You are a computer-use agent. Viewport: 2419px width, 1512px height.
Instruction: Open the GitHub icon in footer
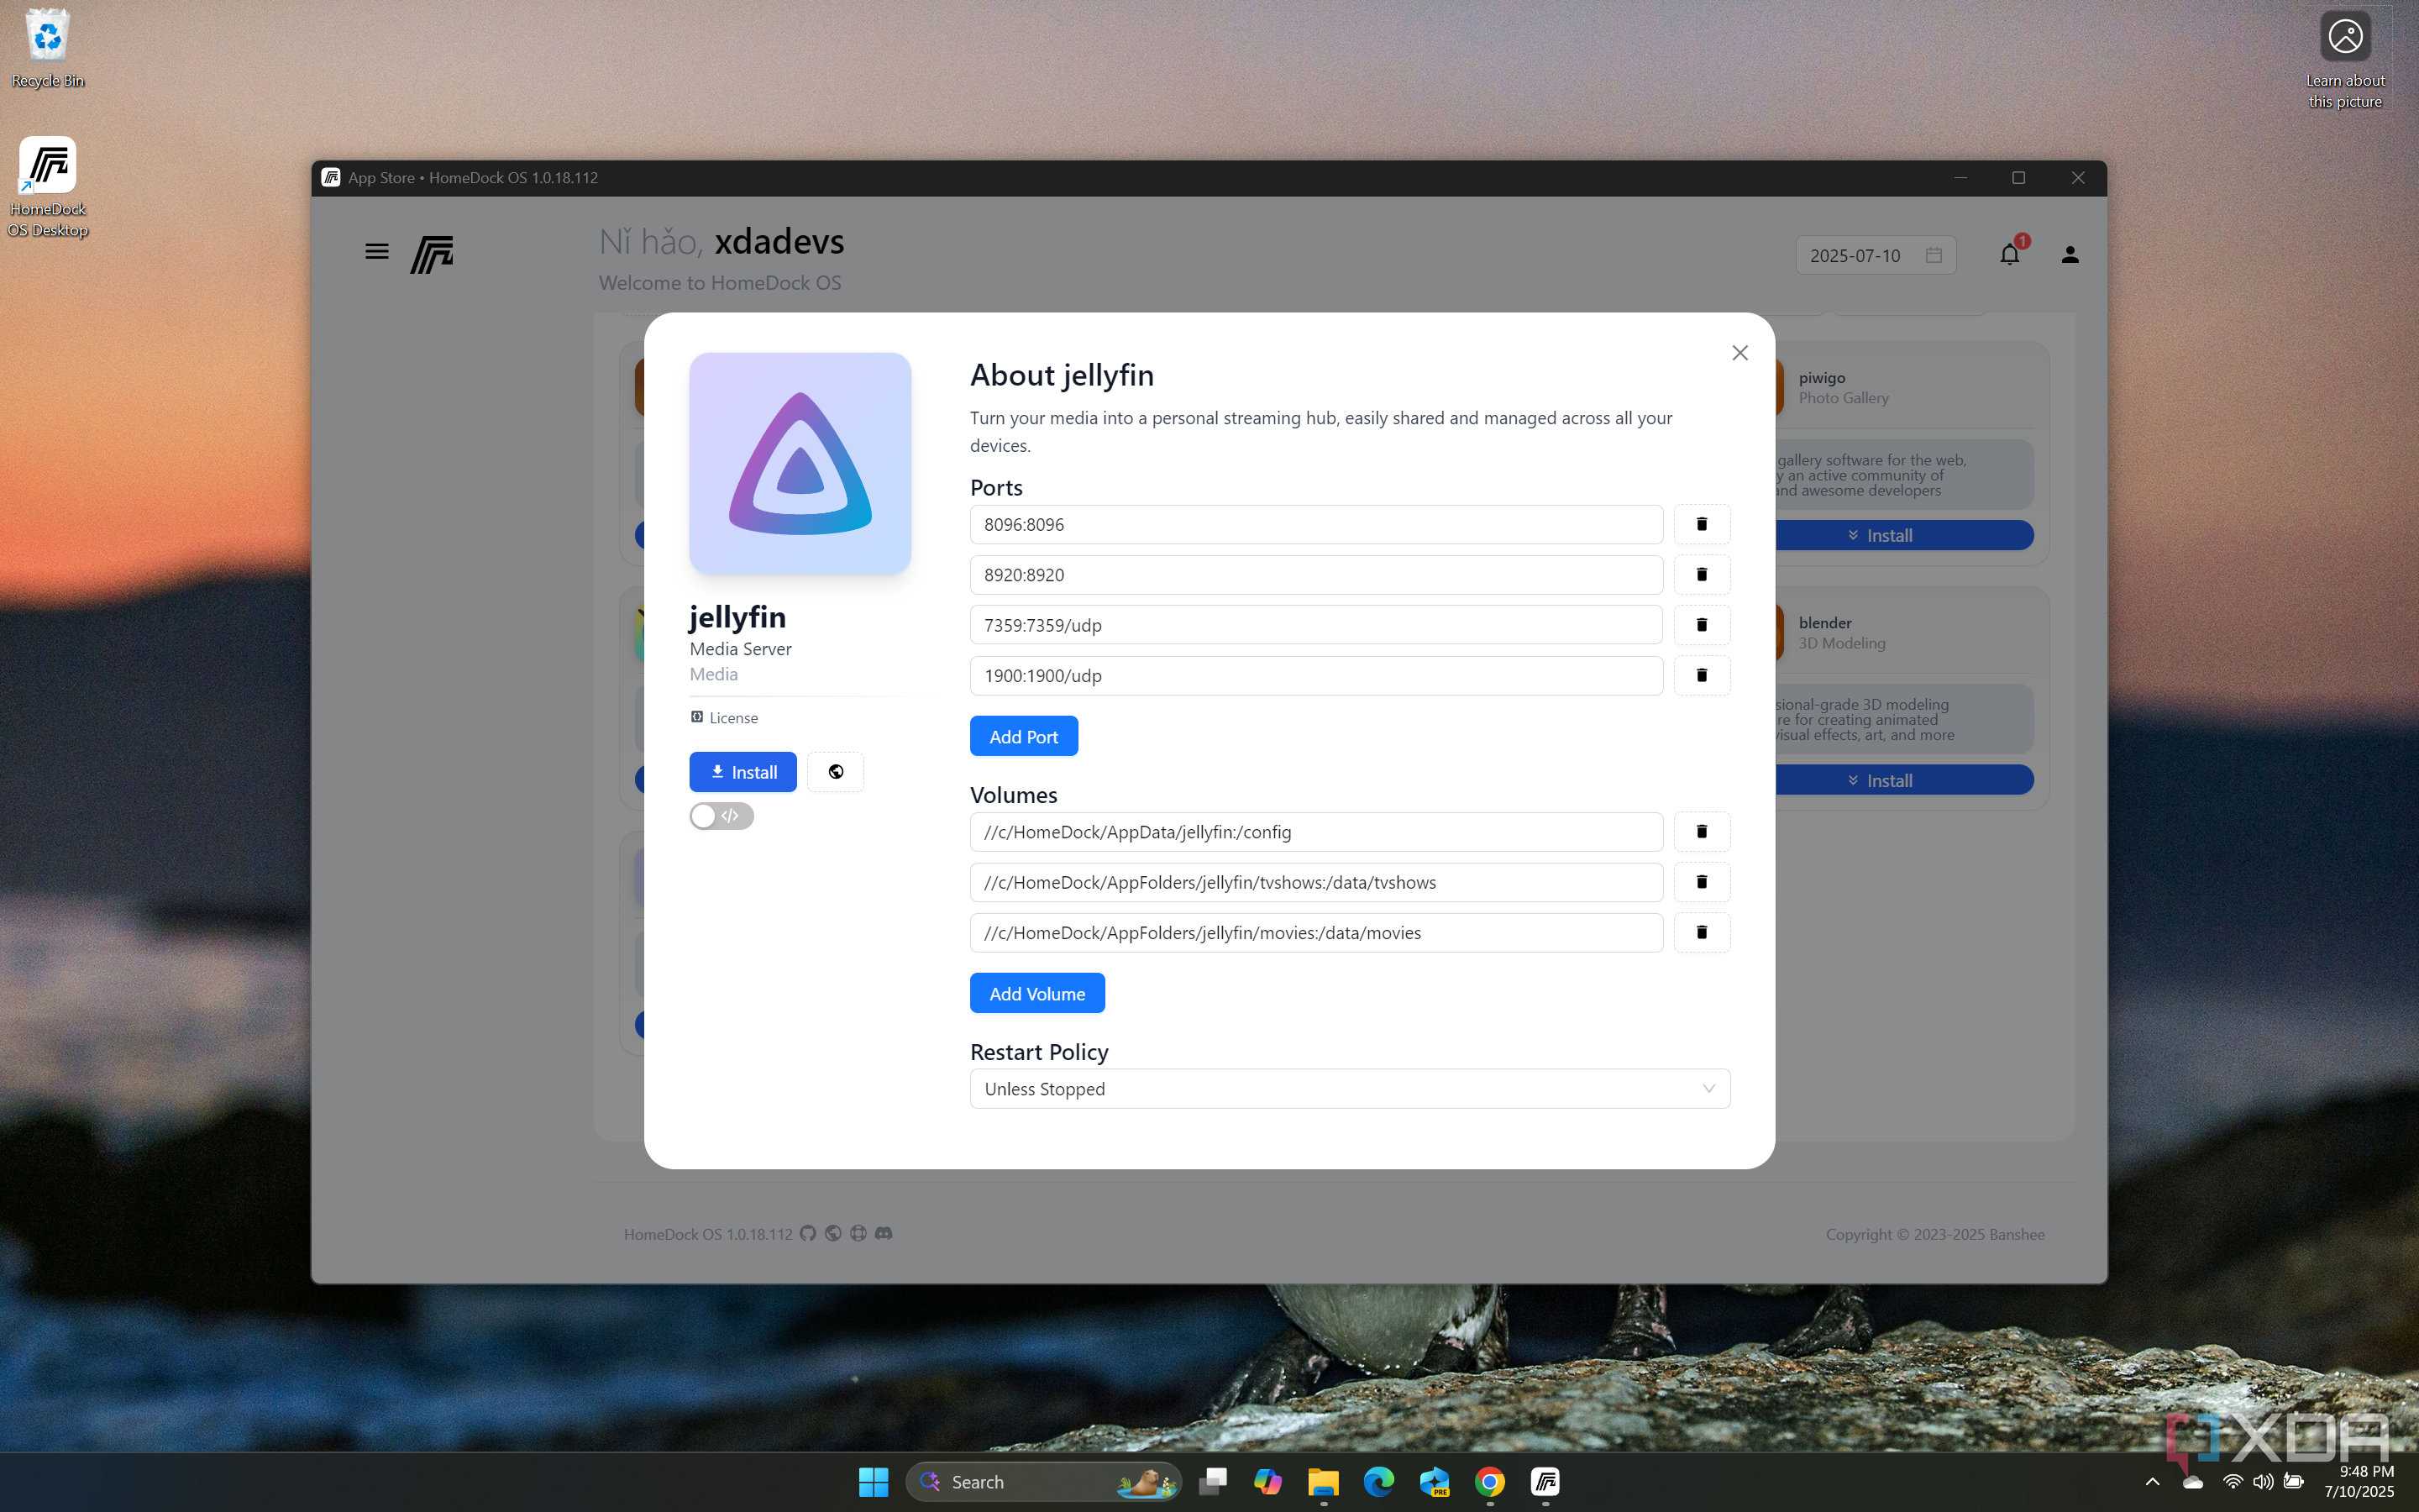click(x=808, y=1233)
